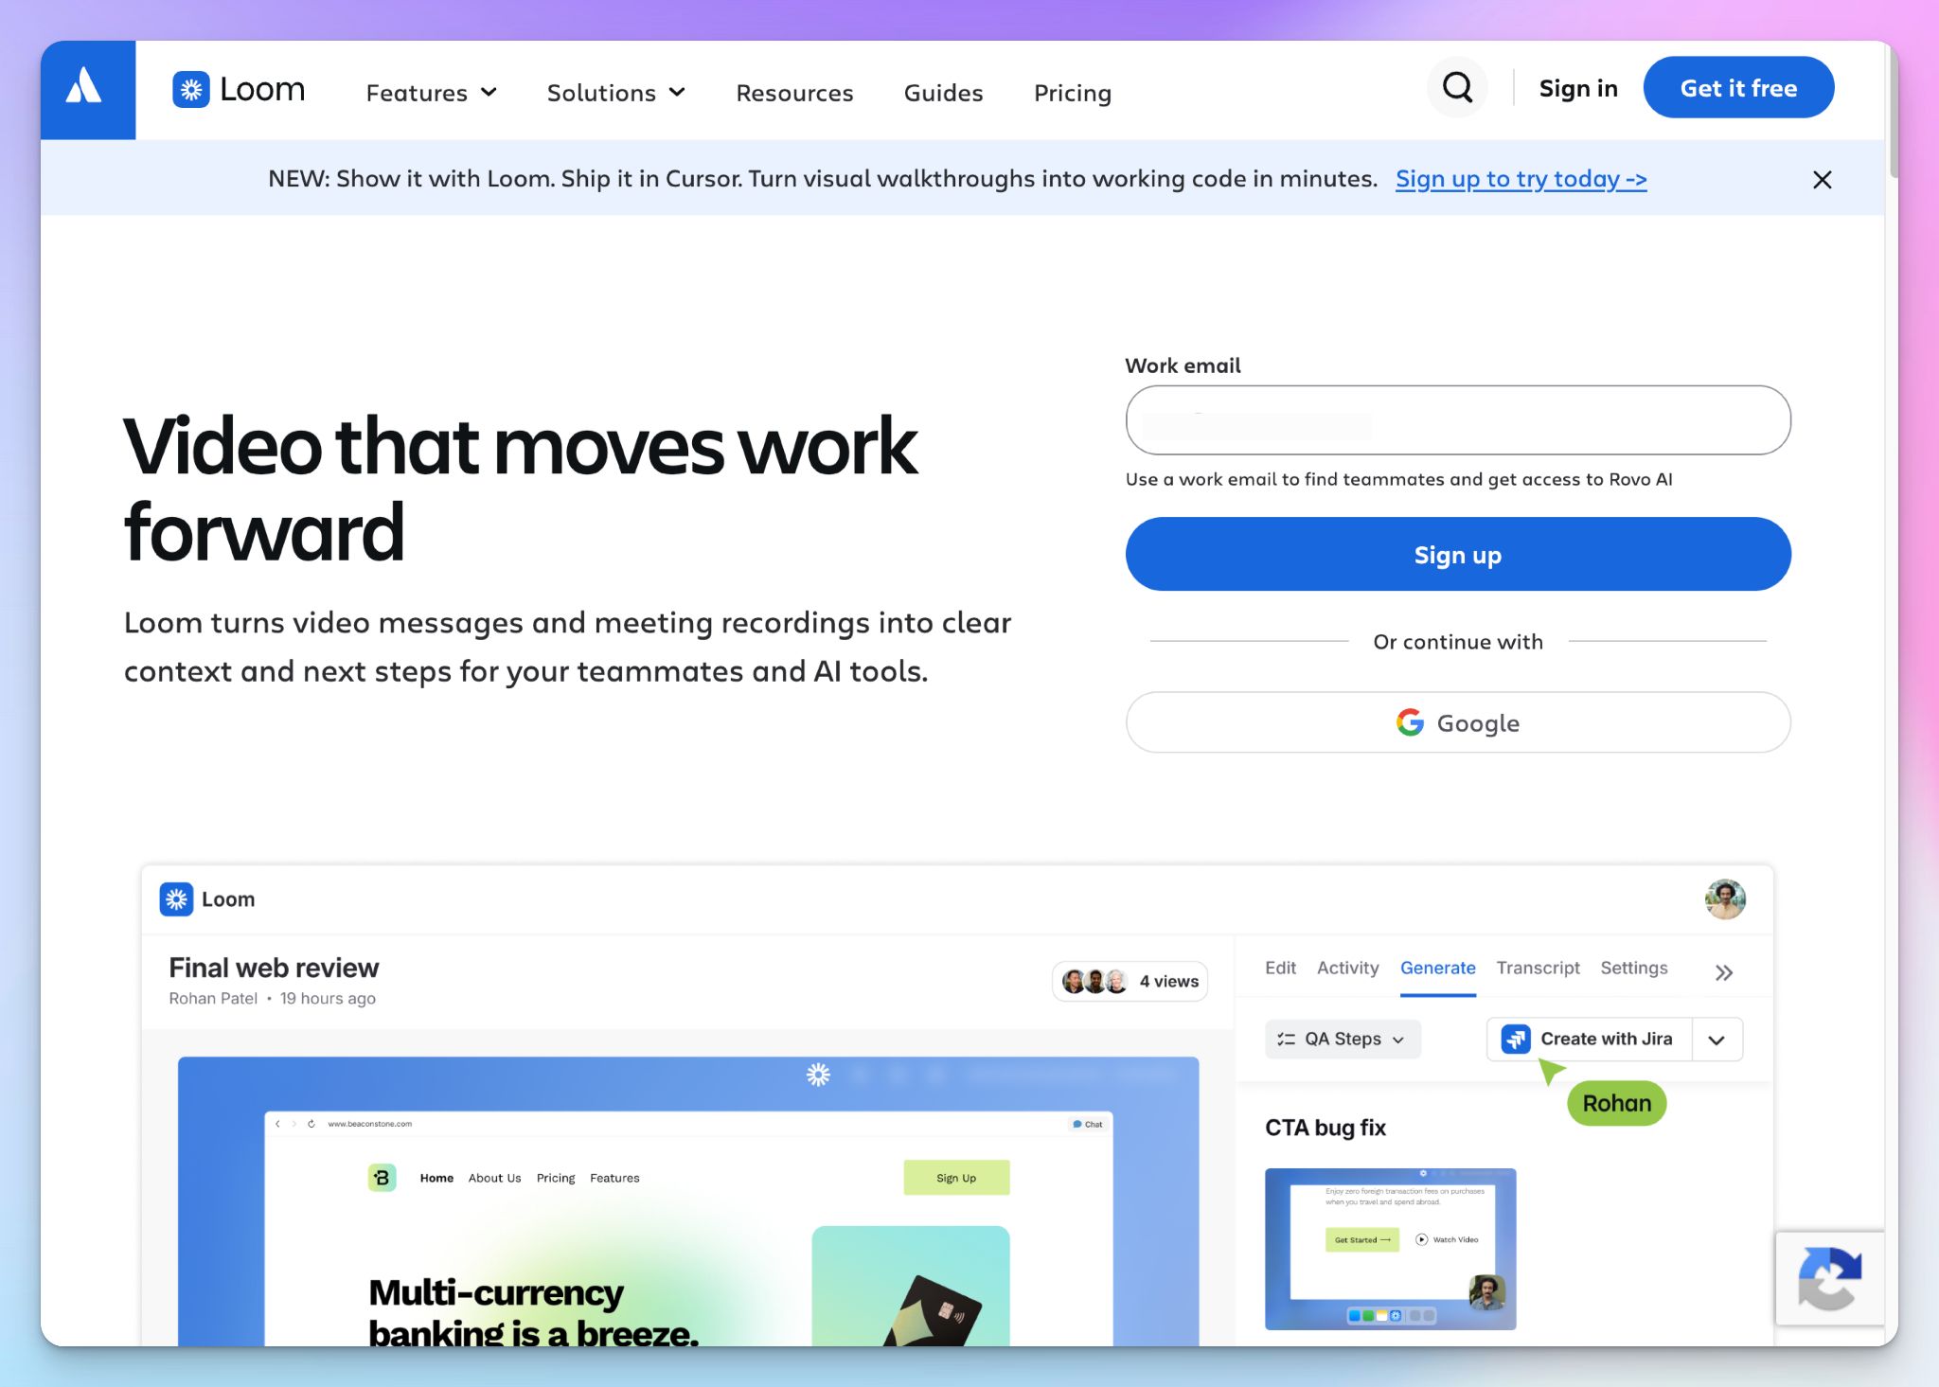The height and width of the screenshot is (1387, 1939).
Task: Click the Get it free button
Action: pos(1738,88)
